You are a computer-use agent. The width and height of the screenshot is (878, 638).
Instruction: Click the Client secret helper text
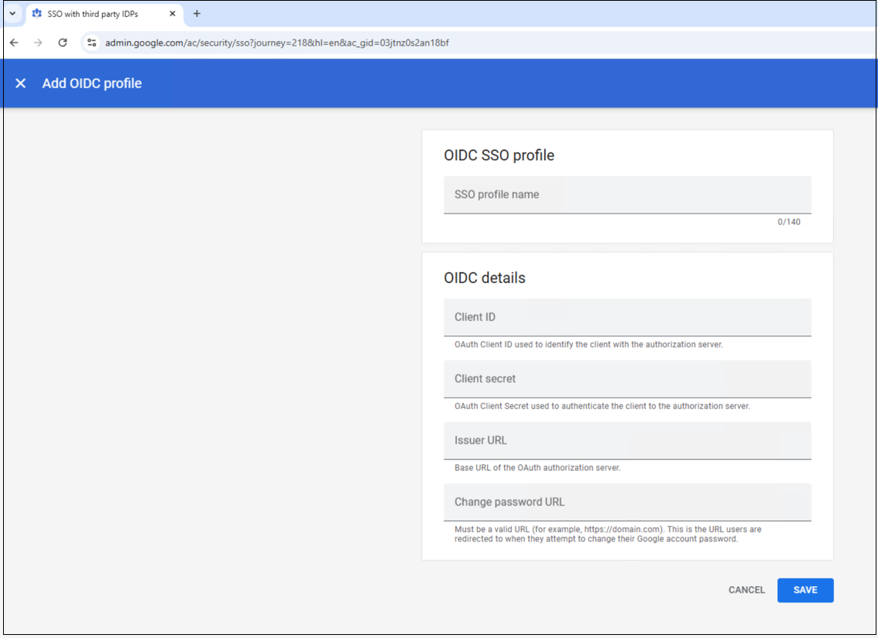click(x=602, y=406)
